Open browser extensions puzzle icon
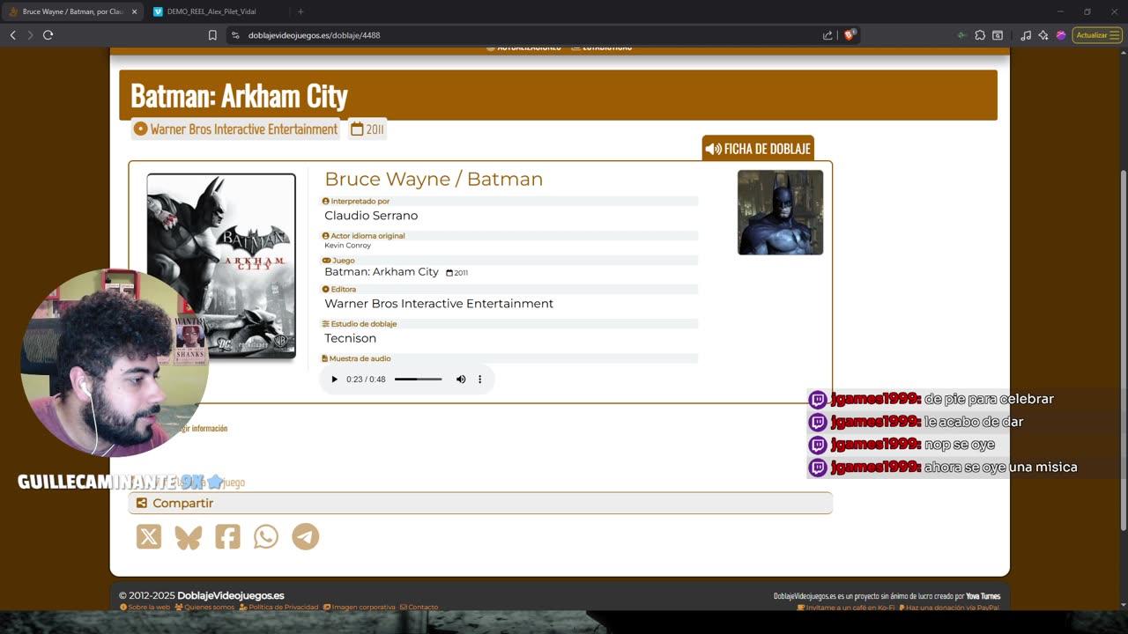 (980, 35)
